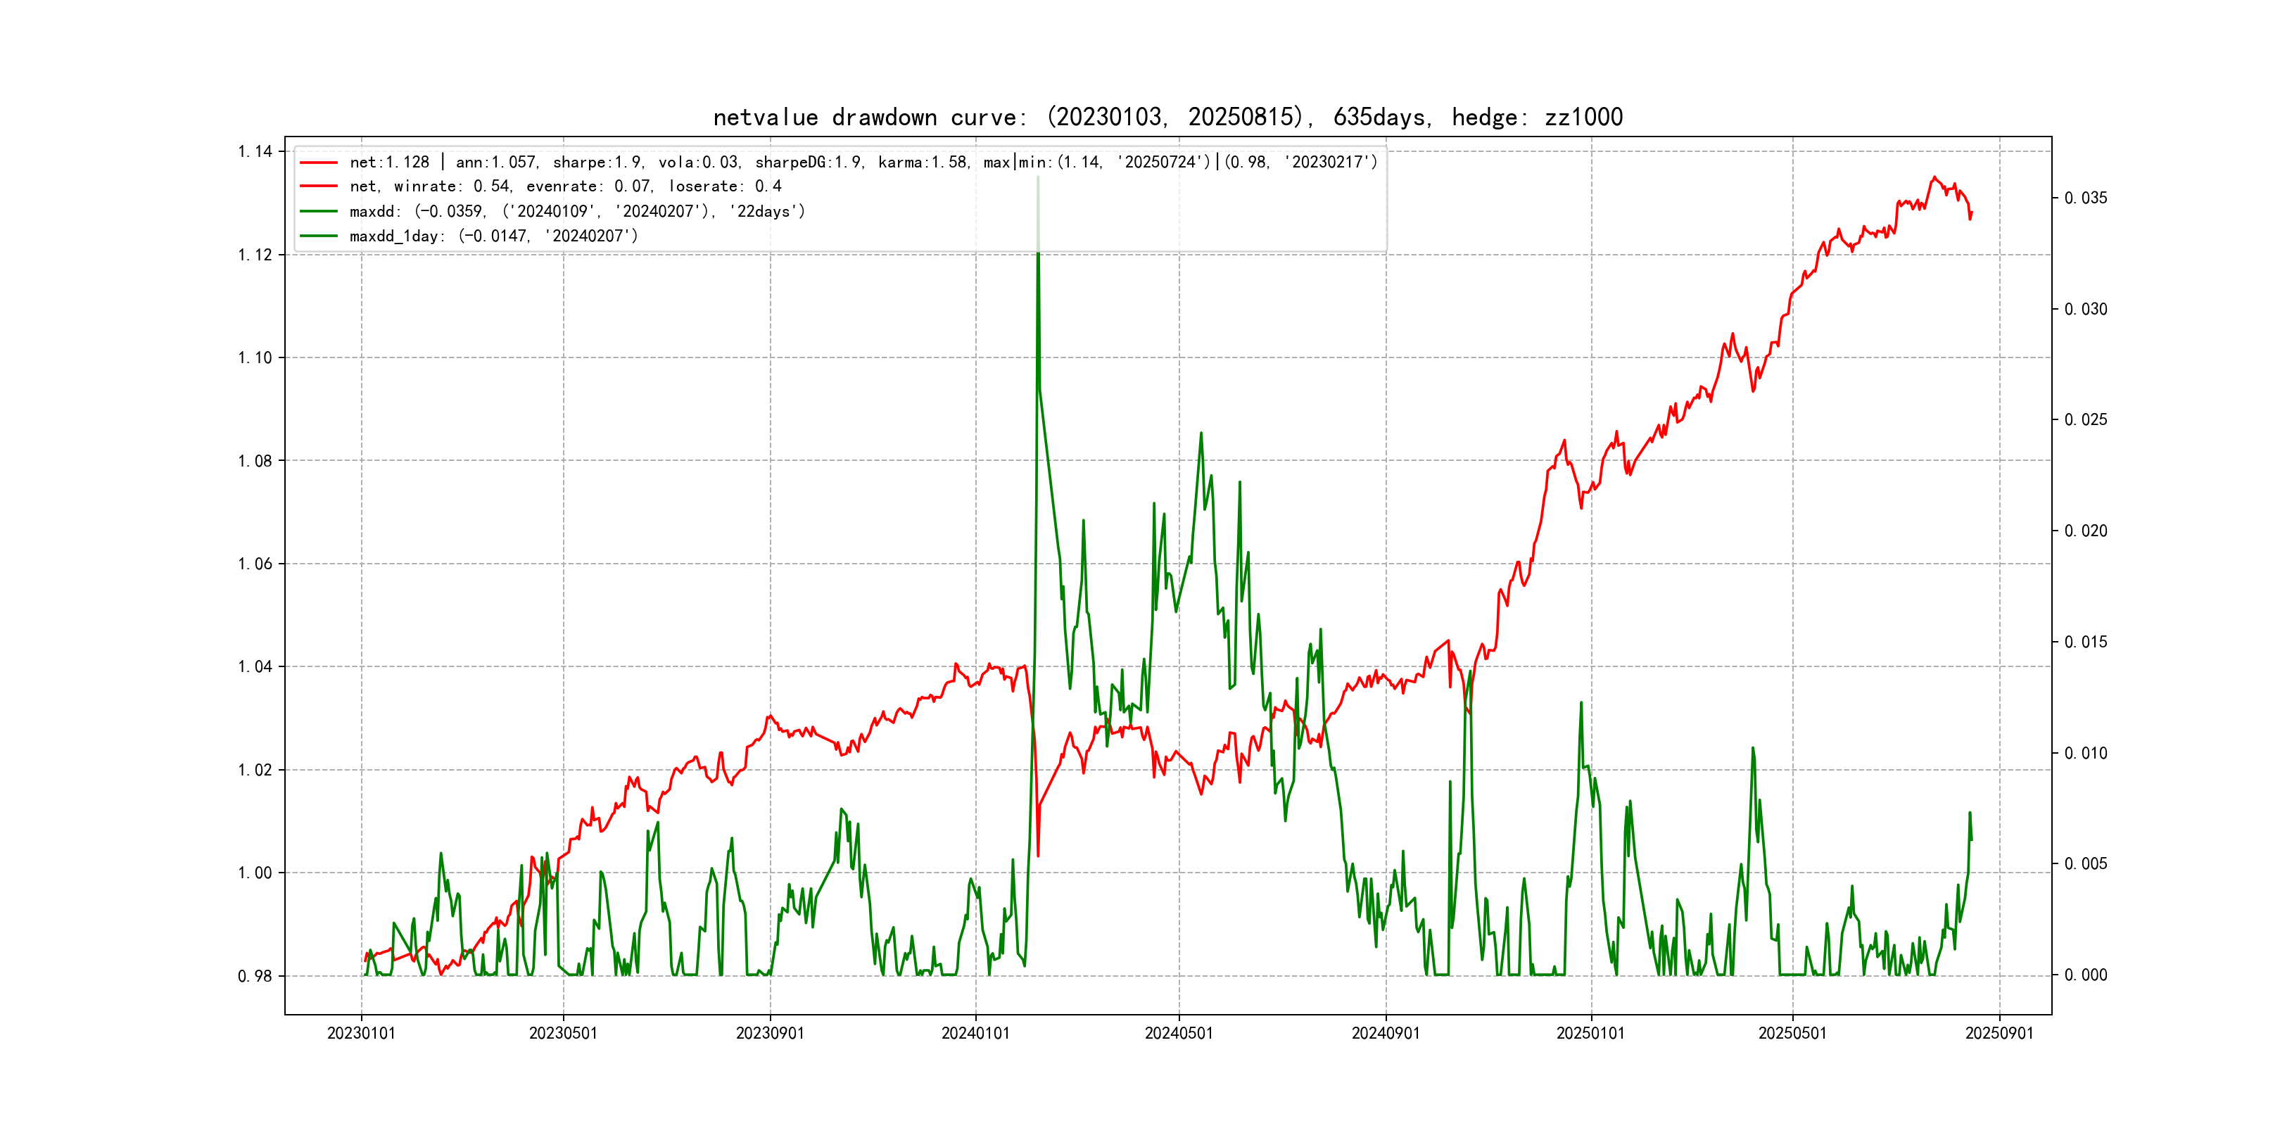Click the red swatch beside winrate legend entry
Viewport: 2280px width, 1140px height.
(x=319, y=186)
